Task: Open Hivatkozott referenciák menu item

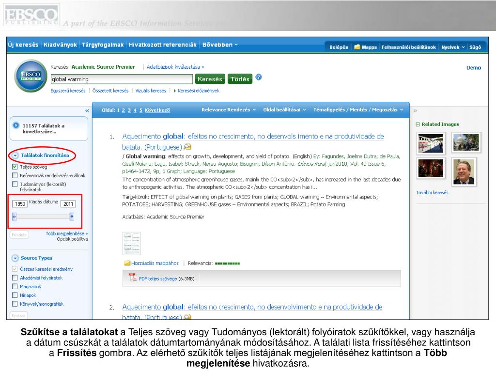Action: pos(163,45)
